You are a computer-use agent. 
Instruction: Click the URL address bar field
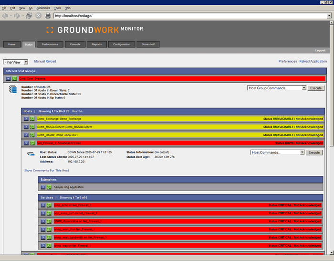(190, 16)
